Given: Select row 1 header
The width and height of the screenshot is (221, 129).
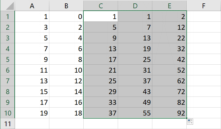Looking at the screenshot, I should 7,17.
